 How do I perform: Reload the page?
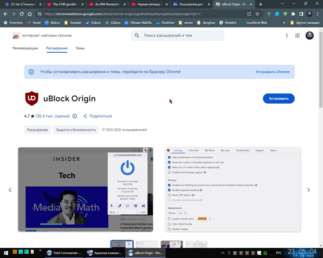[x=22, y=14]
